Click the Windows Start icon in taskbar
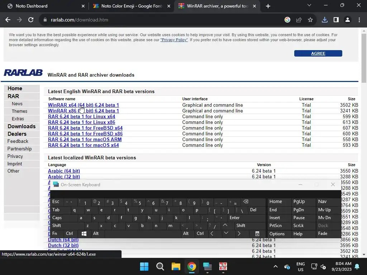The width and height of the screenshot is (367, 275). (x=144, y=266)
